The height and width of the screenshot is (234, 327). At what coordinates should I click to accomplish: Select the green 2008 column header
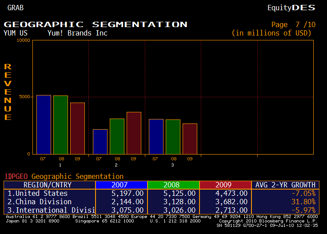(x=173, y=185)
